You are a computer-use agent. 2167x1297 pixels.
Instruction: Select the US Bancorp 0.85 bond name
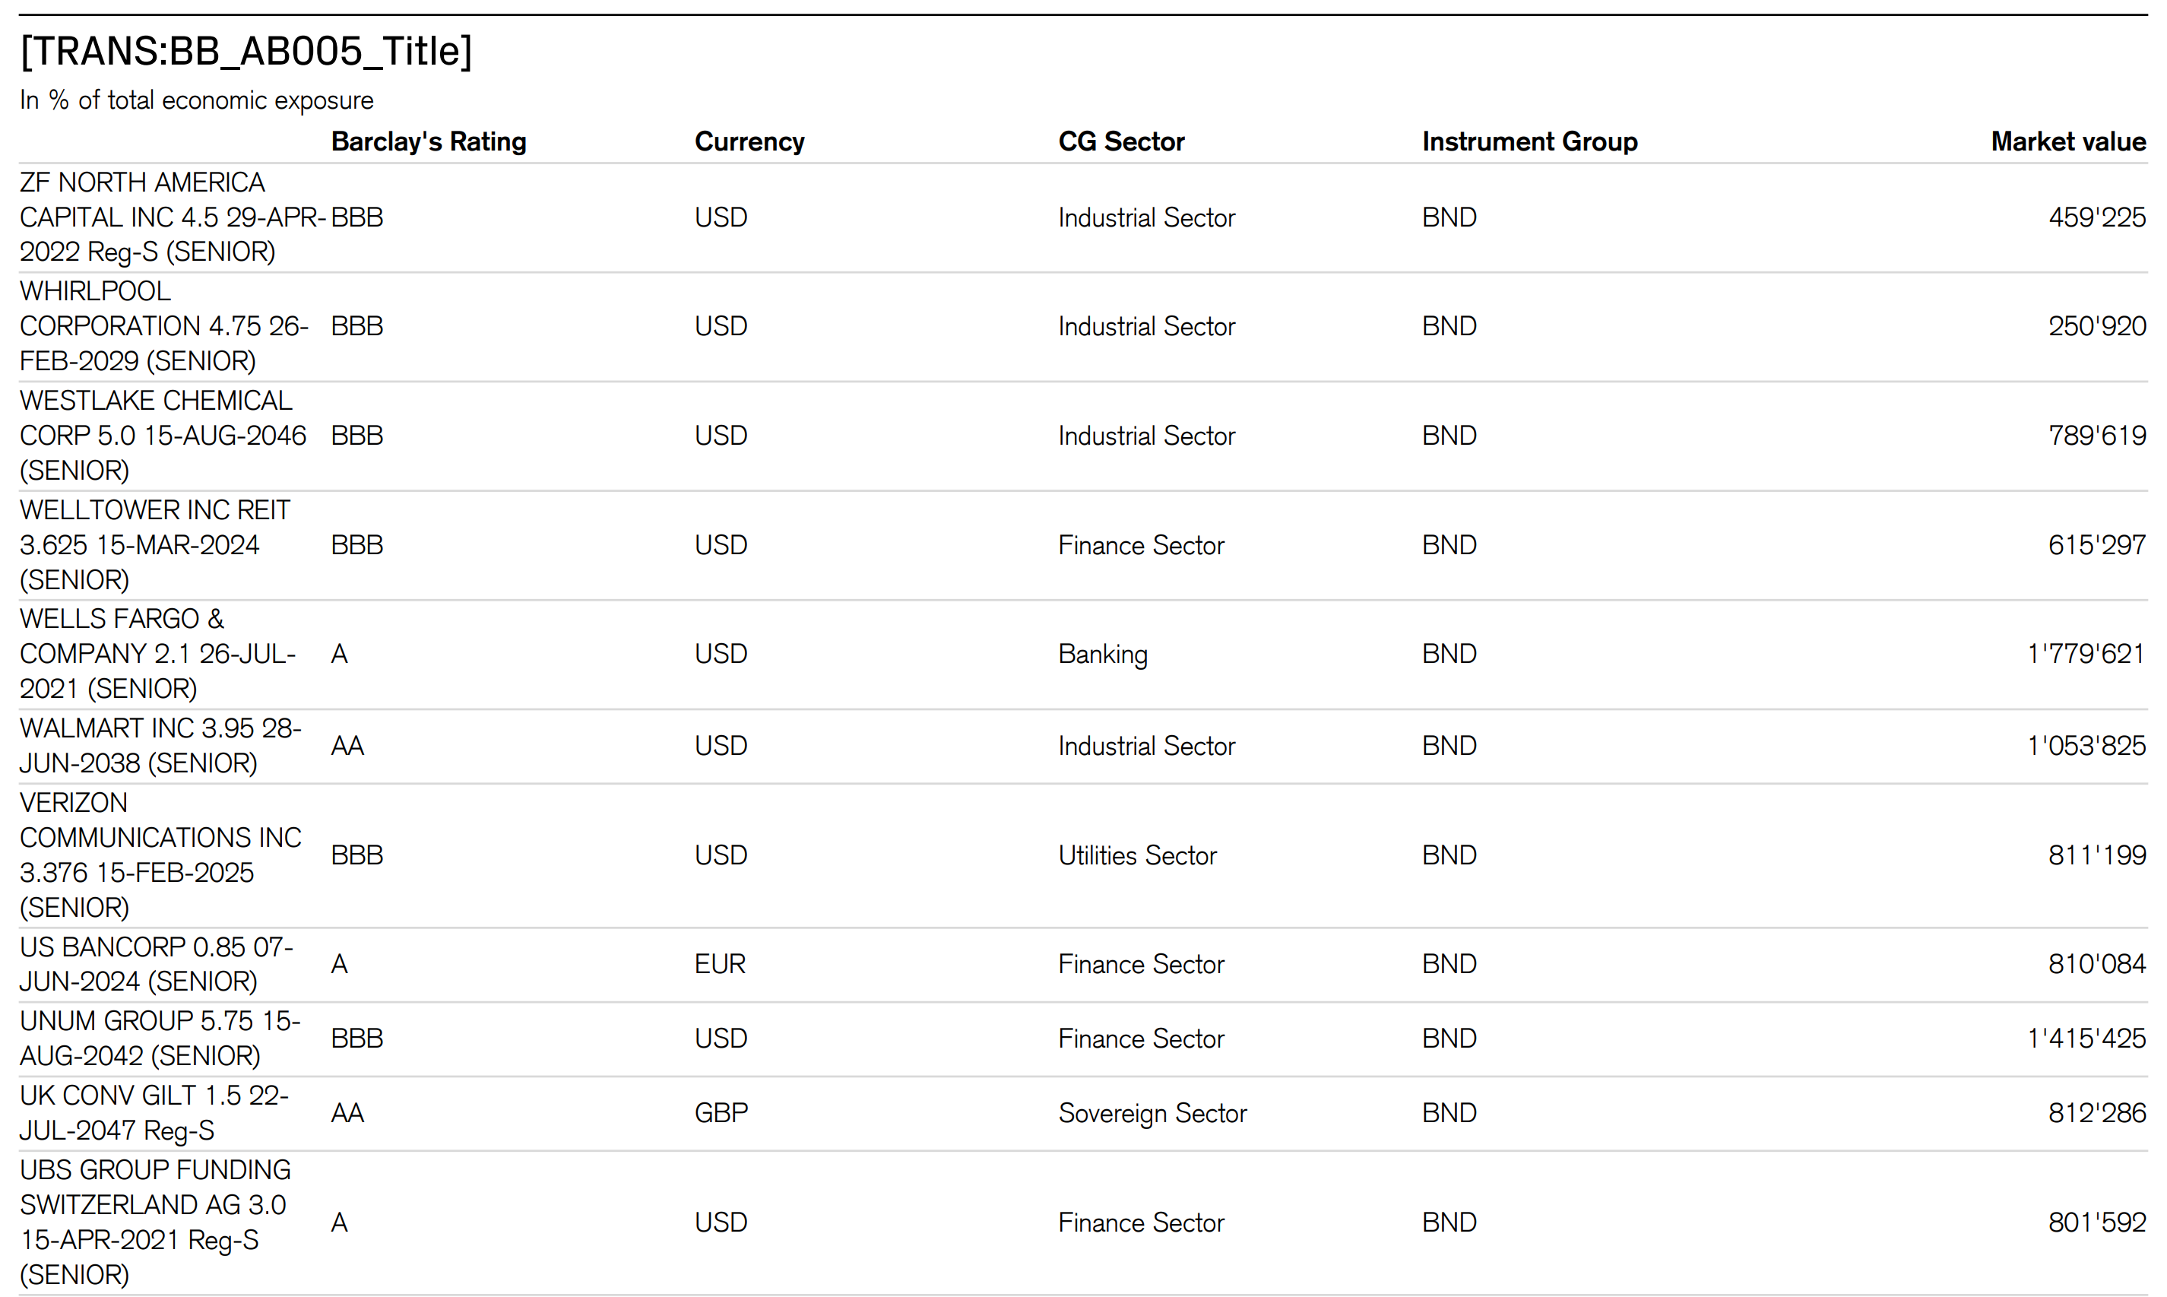156,964
